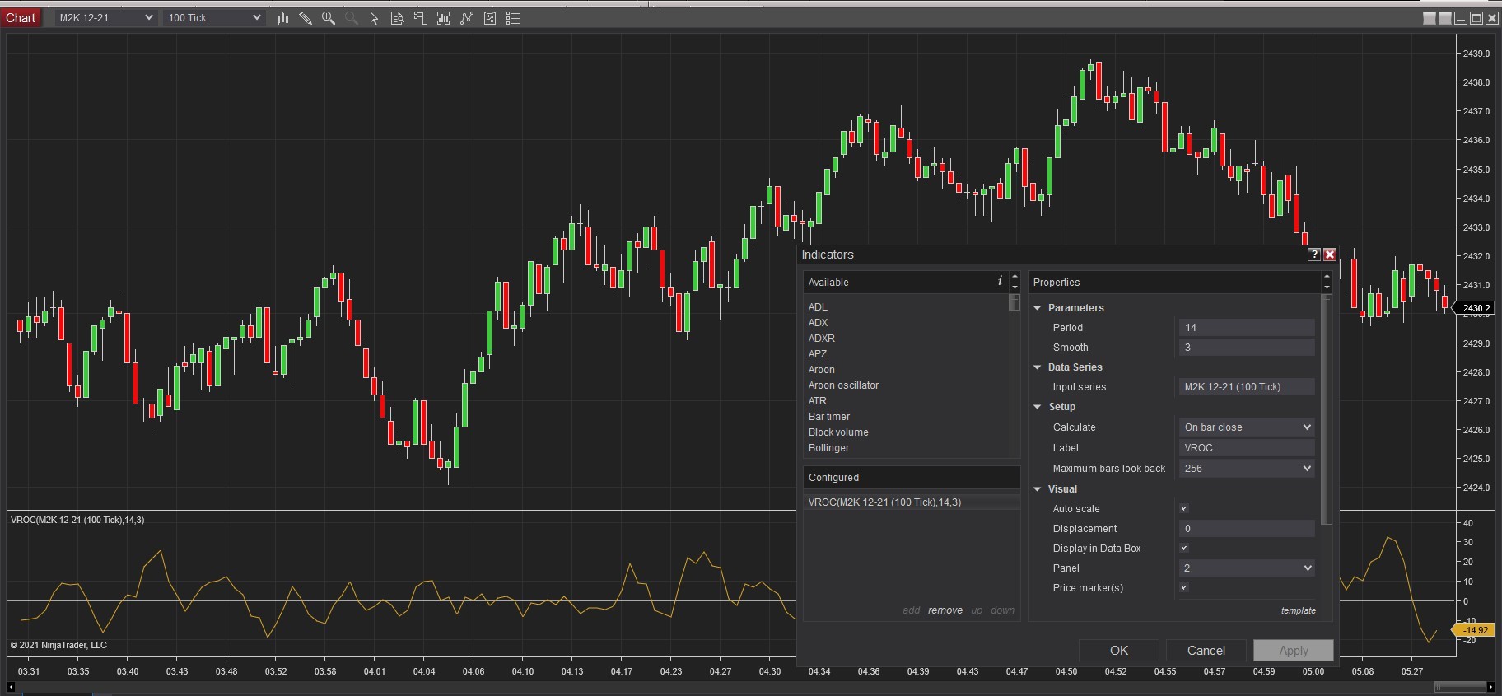Collapse the Visual section
Image resolution: width=1502 pixels, height=696 pixels.
coord(1038,489)
